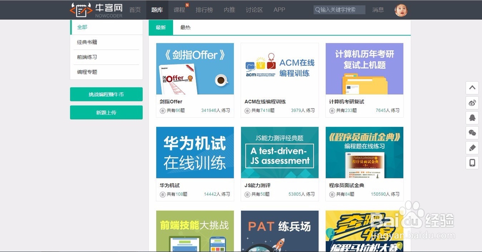This screenshot has width=482, height=252.
Task: Open 课程 in the top navigation
Action: tap(179, 10)
